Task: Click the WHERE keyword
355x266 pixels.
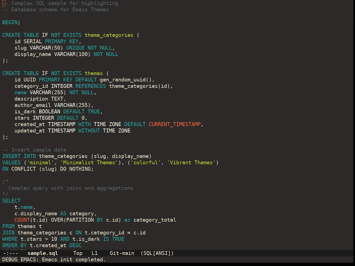Action: click(10, 239)
